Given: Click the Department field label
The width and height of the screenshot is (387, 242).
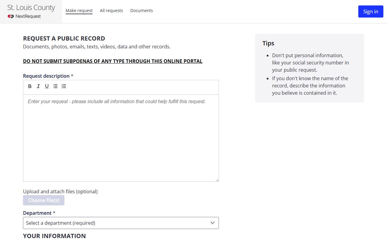Looking at the screenshot, I should (37, 213).
